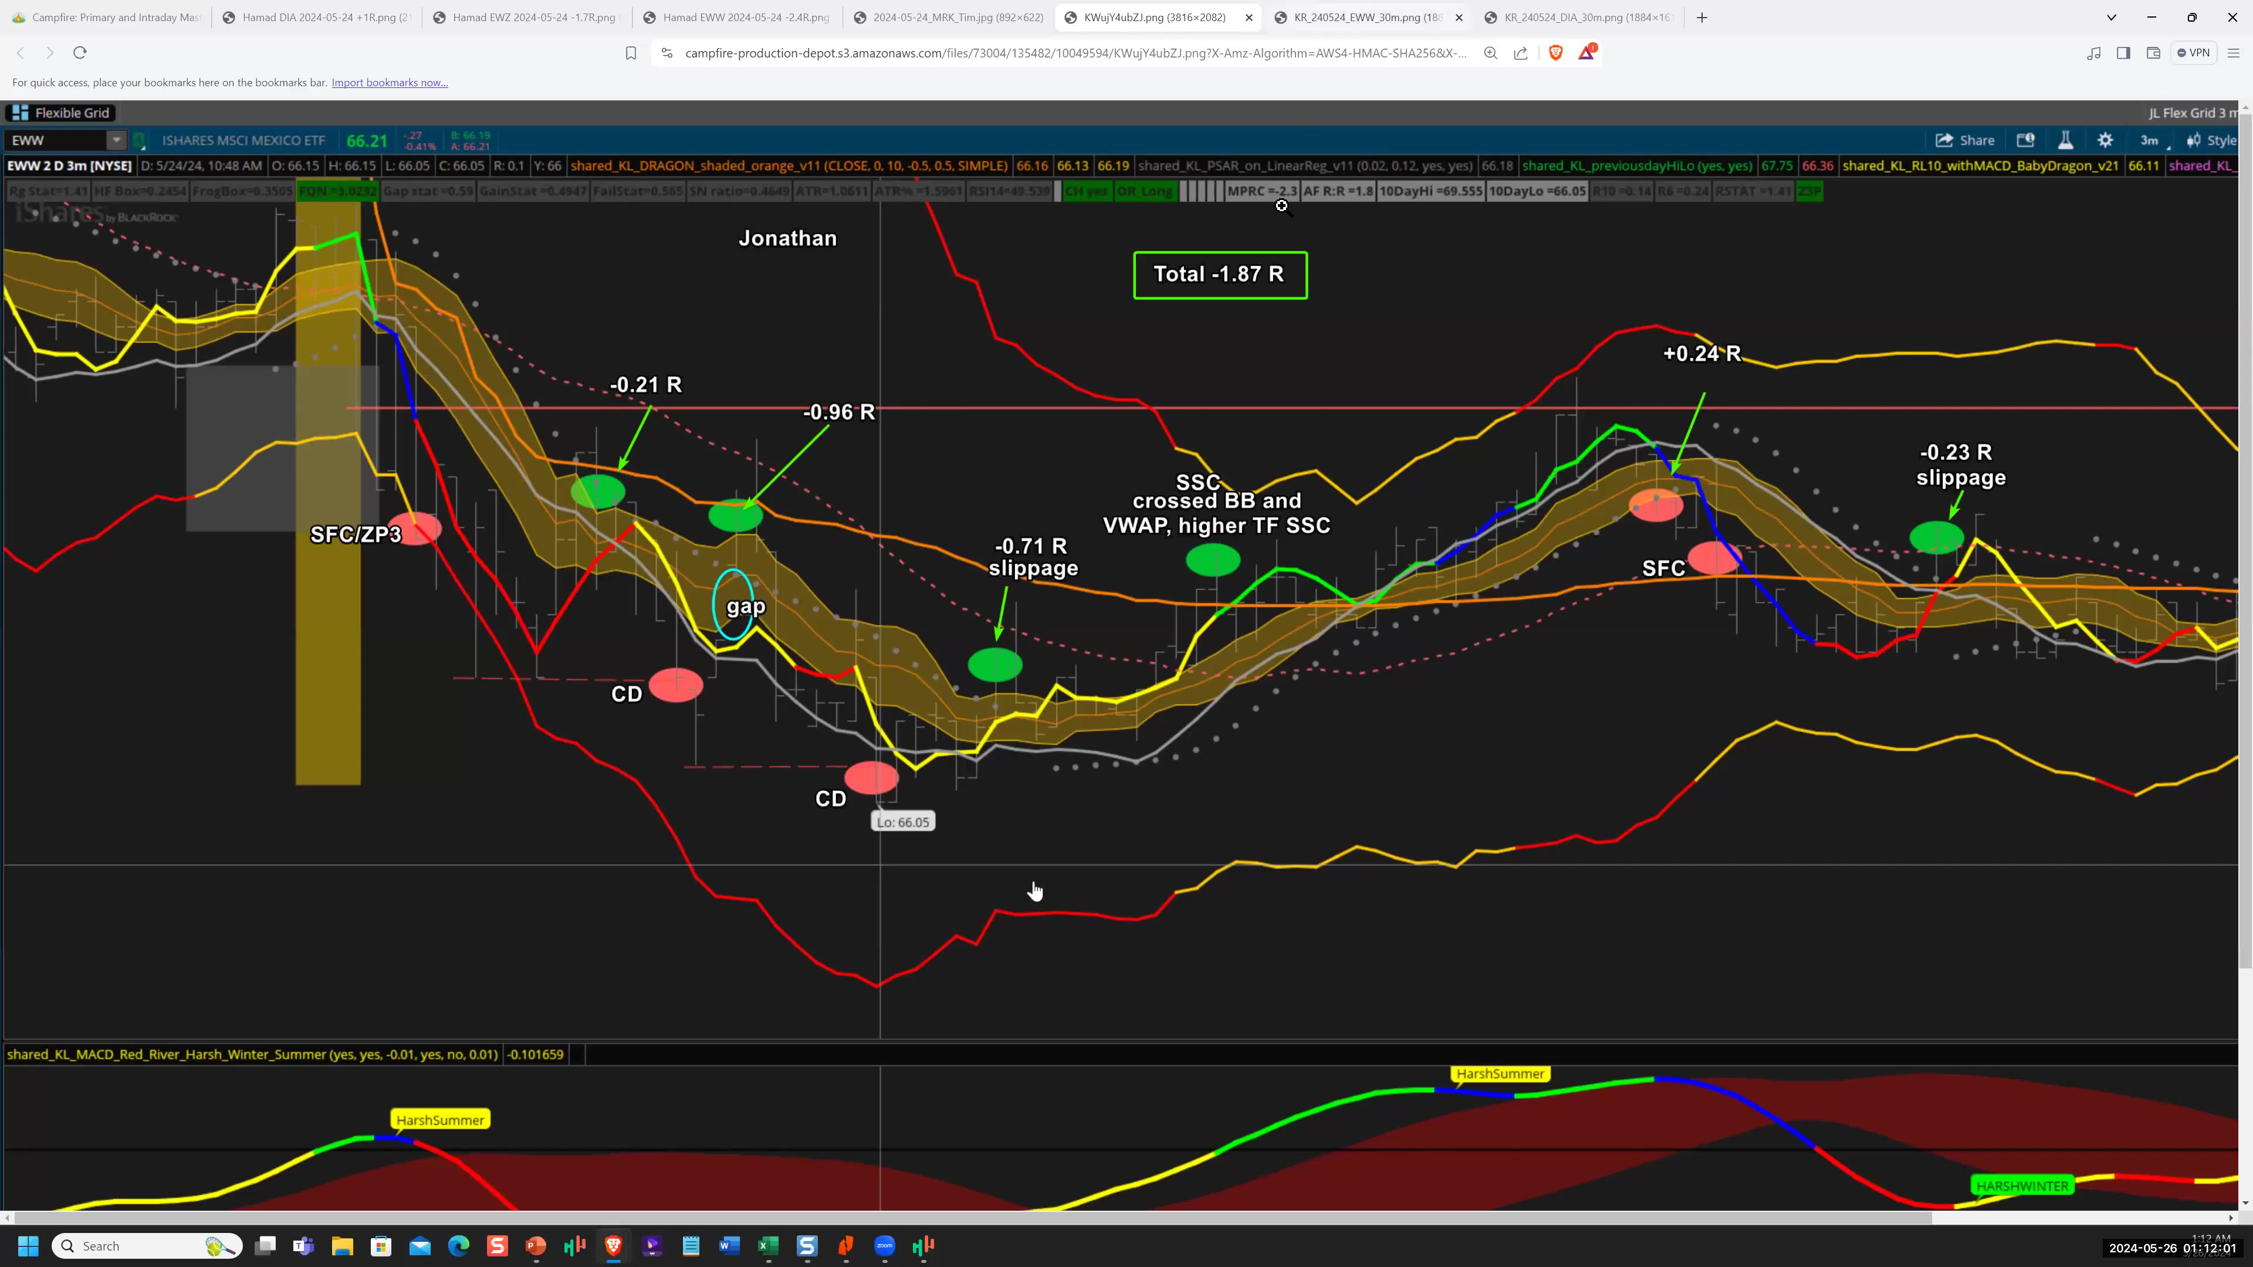Switch to the Campfire: Primary and Intraday tab
2253x1267 pixels.
coord(105,16)
